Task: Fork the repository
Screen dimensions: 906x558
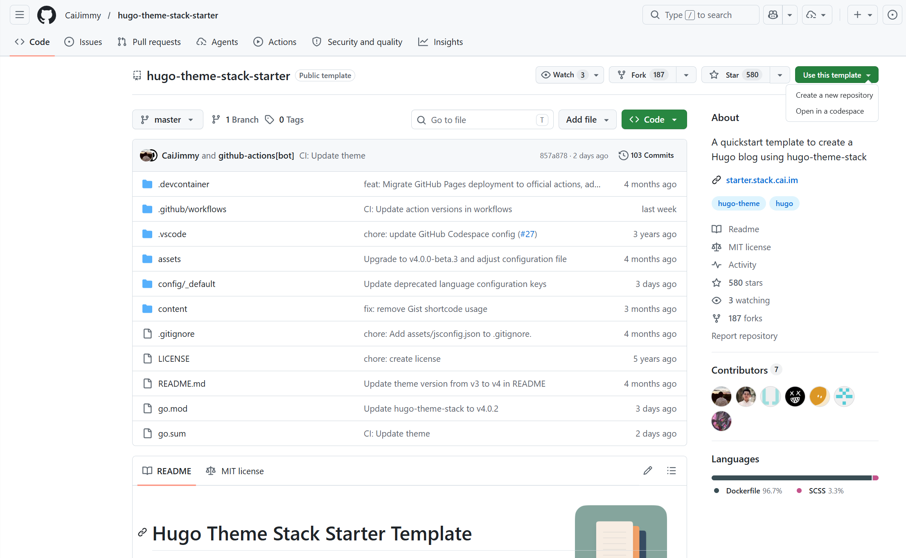Action: (x=643, y=75)
